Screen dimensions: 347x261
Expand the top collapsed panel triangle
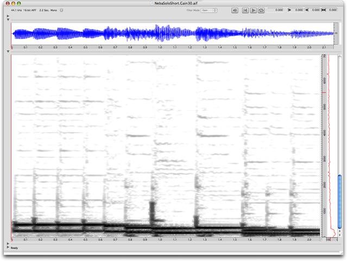[x=8, y=16]
